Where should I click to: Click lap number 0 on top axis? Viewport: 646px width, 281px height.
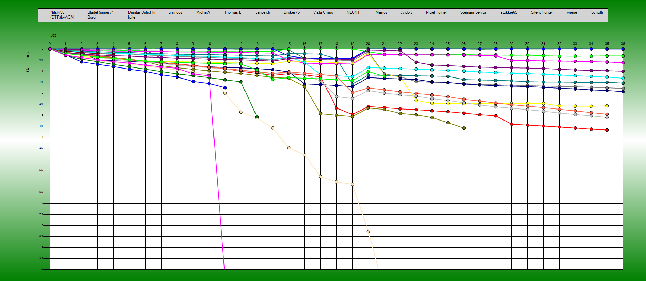pyautogui.click(x=50, y=44)
